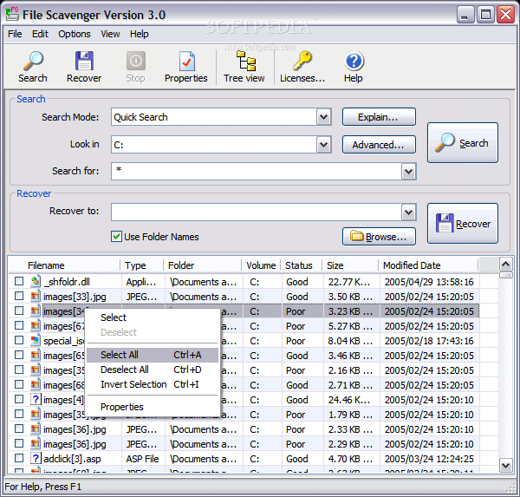Click the File Scavenger title bar app icon
Screen dimensions: 520x497
[x=12, y=14]
